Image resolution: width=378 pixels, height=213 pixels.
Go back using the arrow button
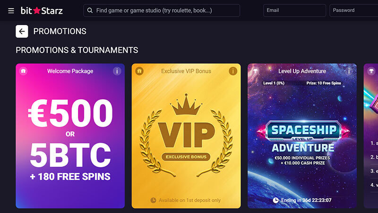(x=22, y=31)
